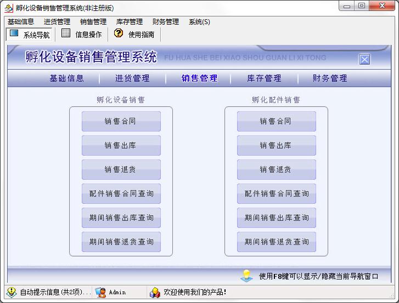Open 期间销售退货查询 under 孵化设备销售
399x303 pixels.
[x=121, y=242]
